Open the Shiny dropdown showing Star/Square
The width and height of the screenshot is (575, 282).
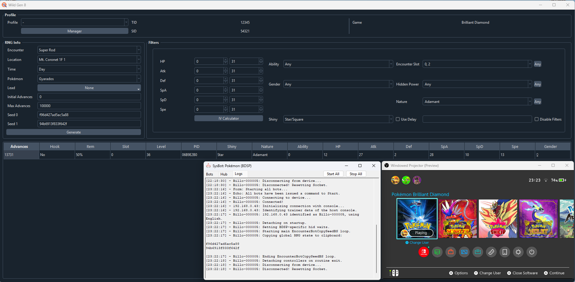pyautogui.click(x=338, y=119)
